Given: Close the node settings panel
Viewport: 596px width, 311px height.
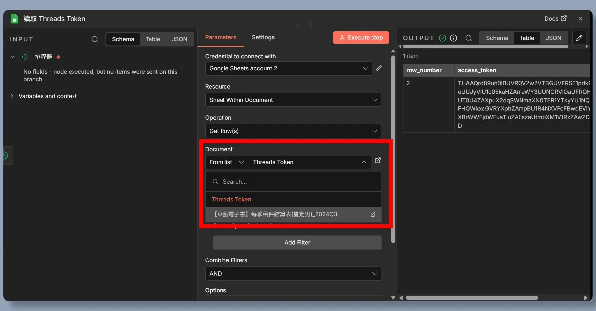Looking at the screenshot, I should (x=580, y=19).
